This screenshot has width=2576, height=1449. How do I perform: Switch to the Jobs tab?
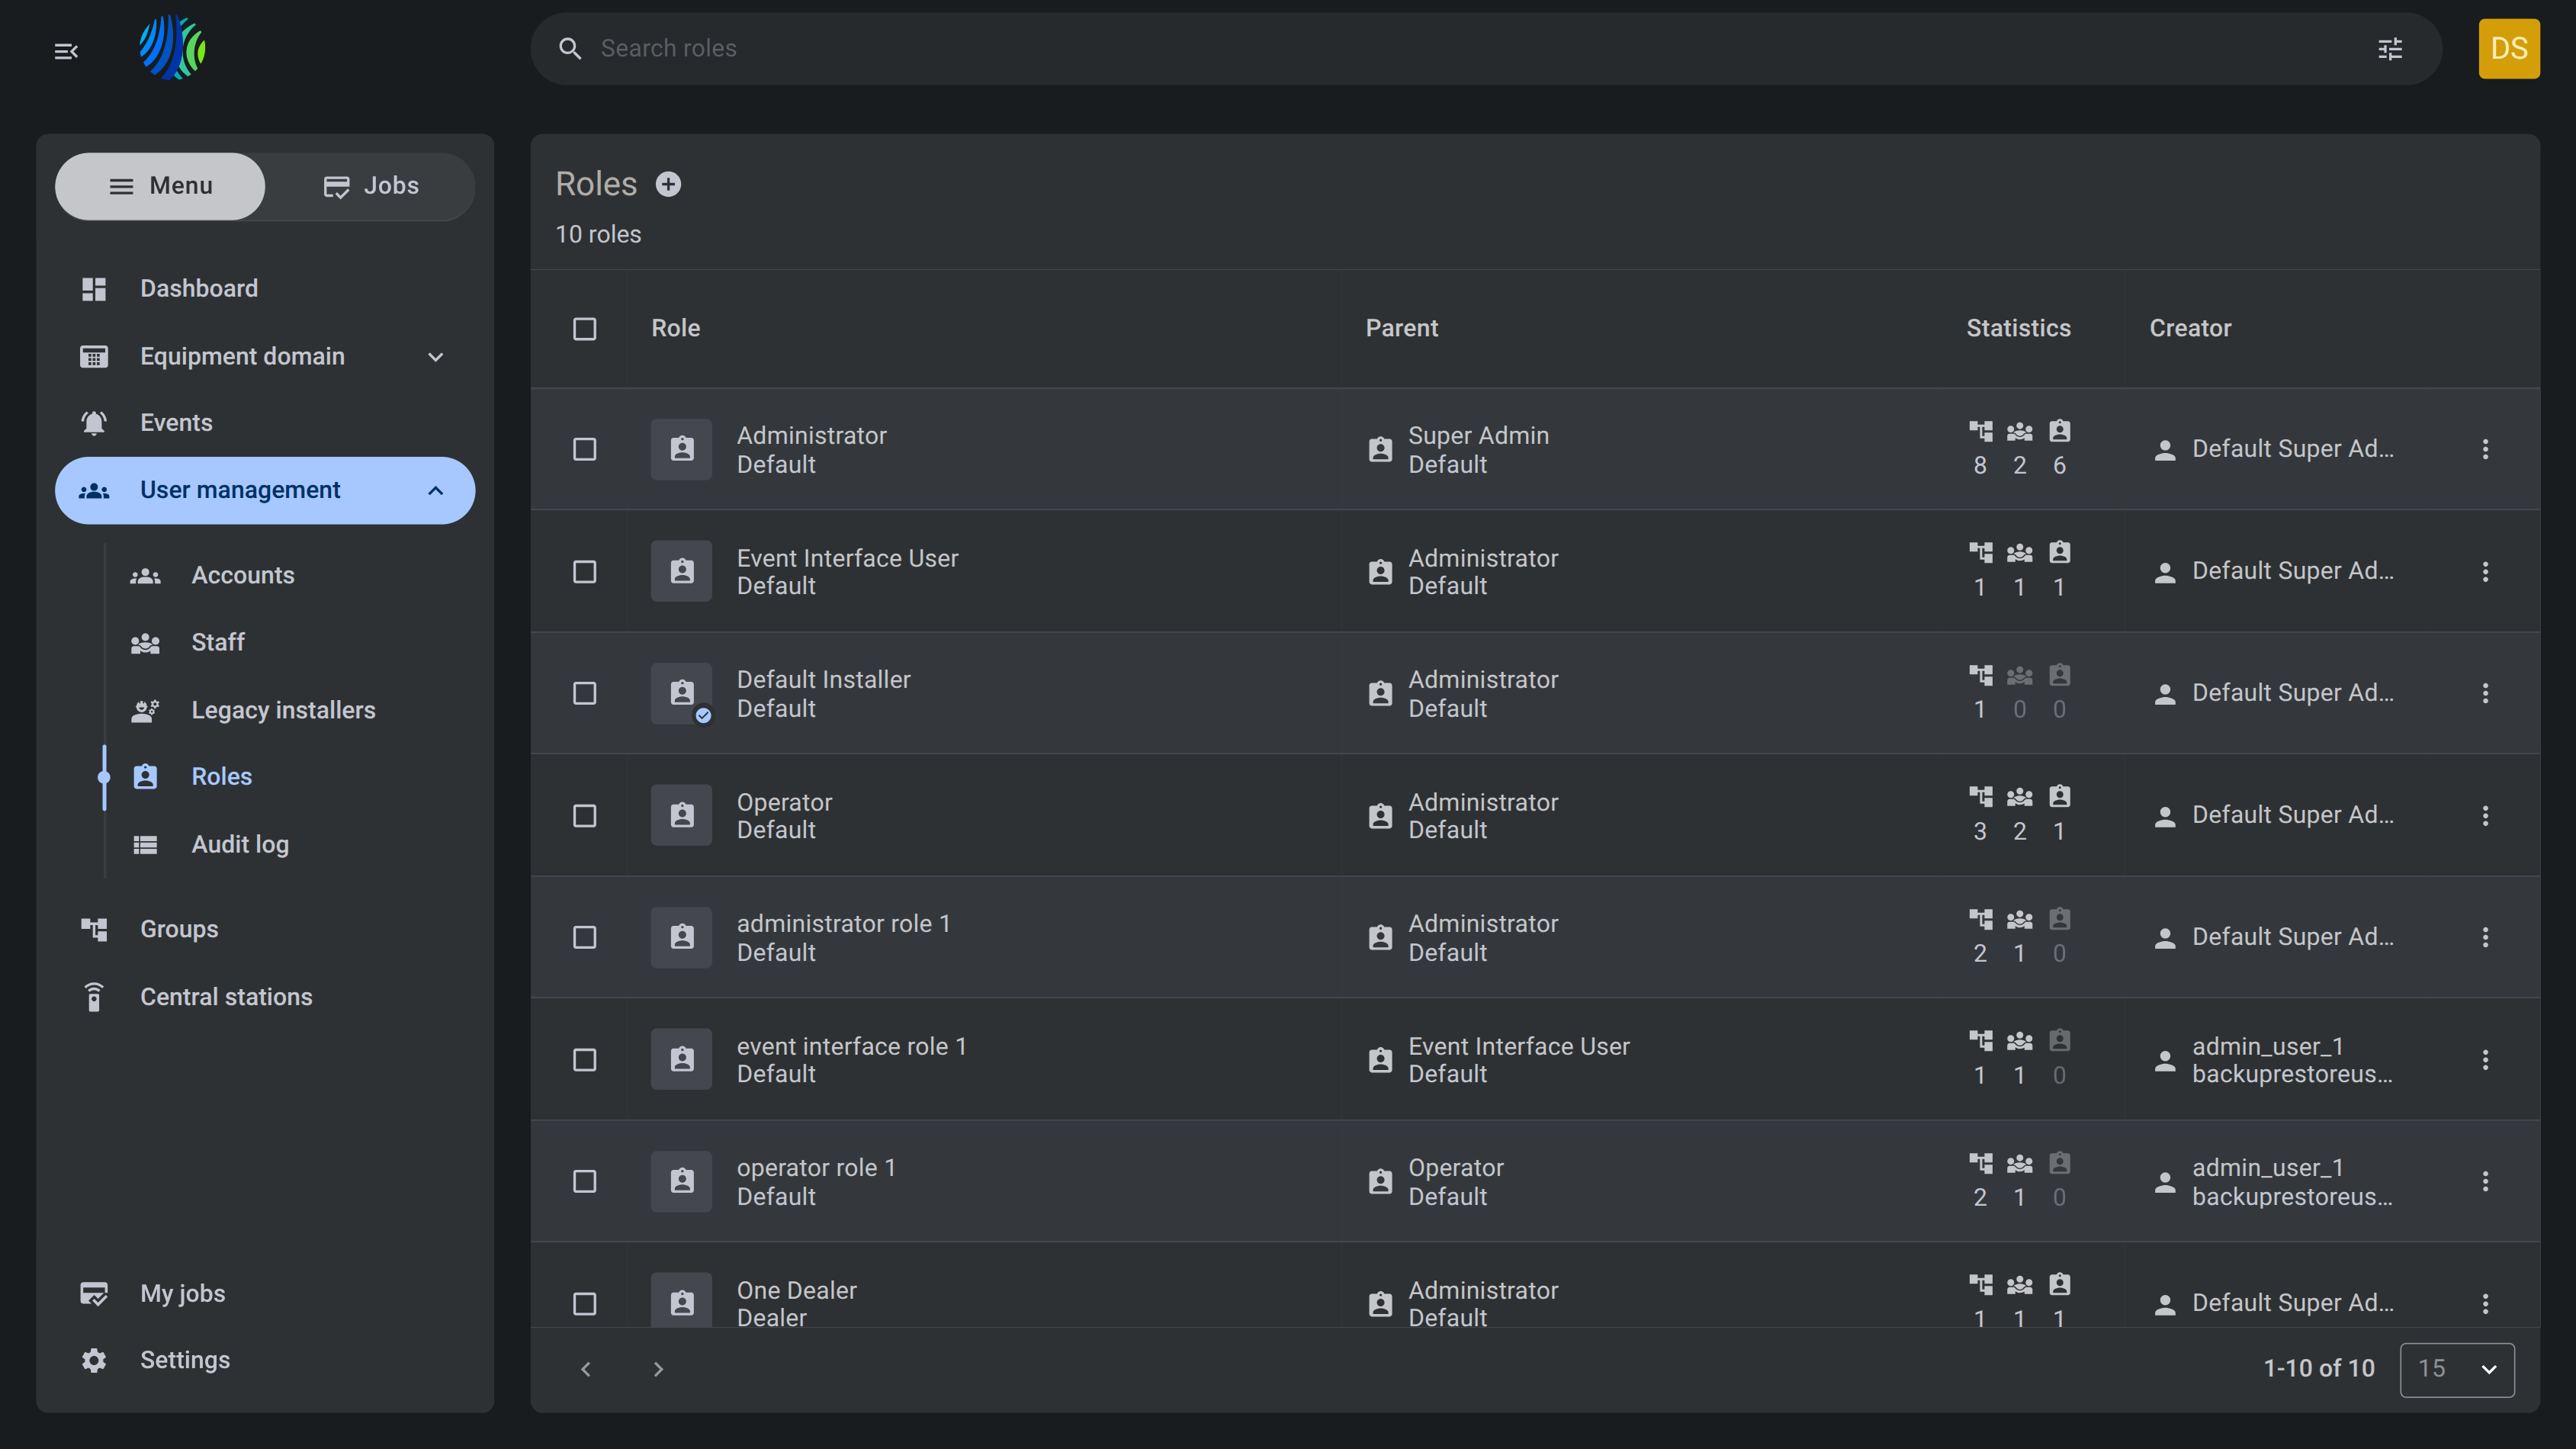coord(370,186)
